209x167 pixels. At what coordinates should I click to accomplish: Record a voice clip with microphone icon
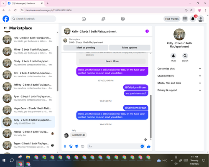65,146
